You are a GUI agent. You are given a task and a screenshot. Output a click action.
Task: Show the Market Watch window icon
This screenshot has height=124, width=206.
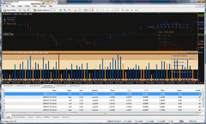pos(20,10)
